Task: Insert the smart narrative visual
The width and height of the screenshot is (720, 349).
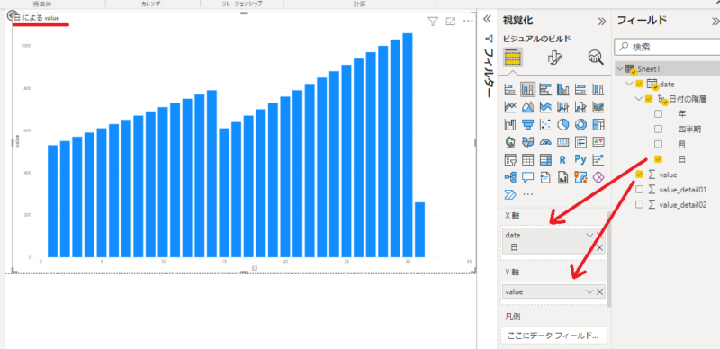Action: 545,177
